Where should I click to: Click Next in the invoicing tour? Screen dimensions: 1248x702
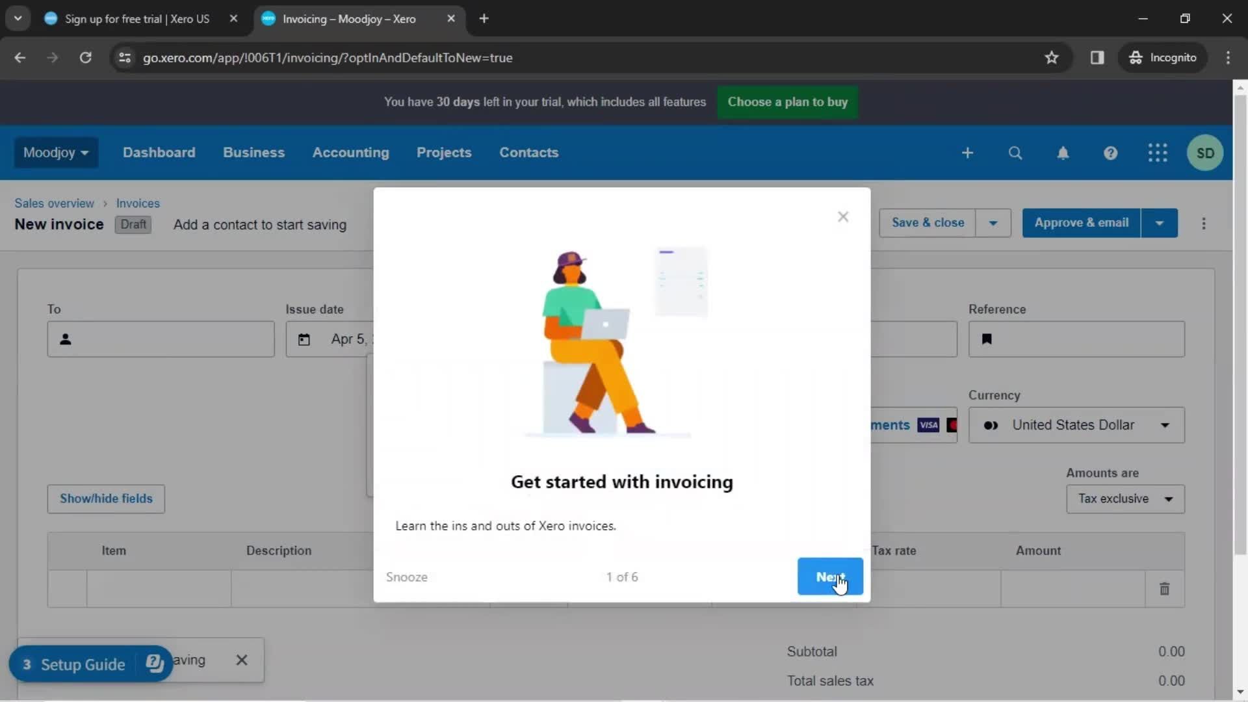(x=830, y=577)
